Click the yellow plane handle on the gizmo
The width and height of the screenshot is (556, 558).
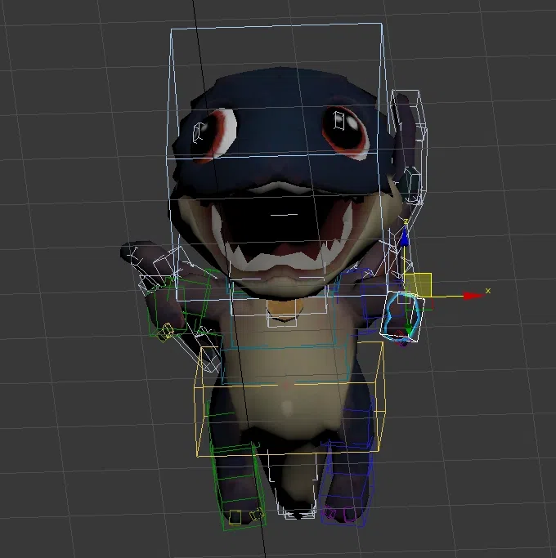(x=418, y=284)
